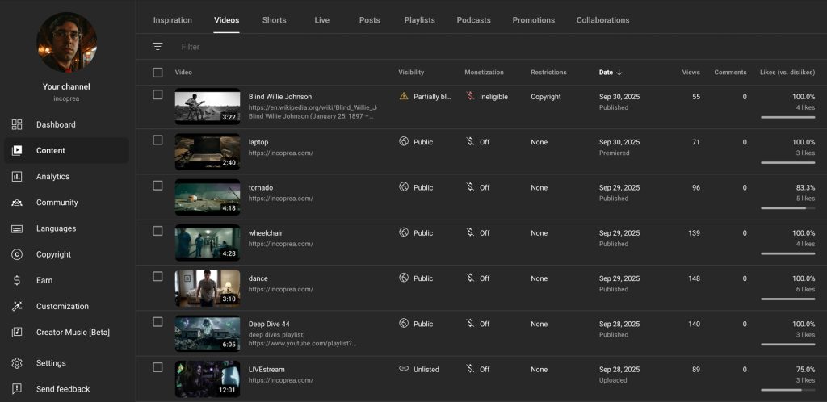Select the Blind Willie Johnson video checkbox

157,94
